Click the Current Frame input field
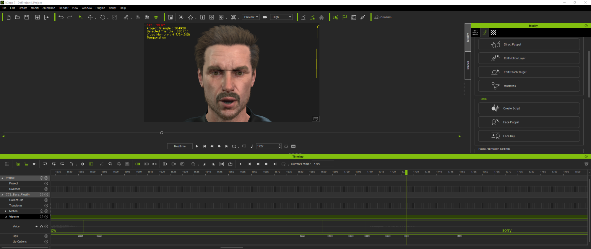This screenshot has width=591, height=249. coord(323,164)
